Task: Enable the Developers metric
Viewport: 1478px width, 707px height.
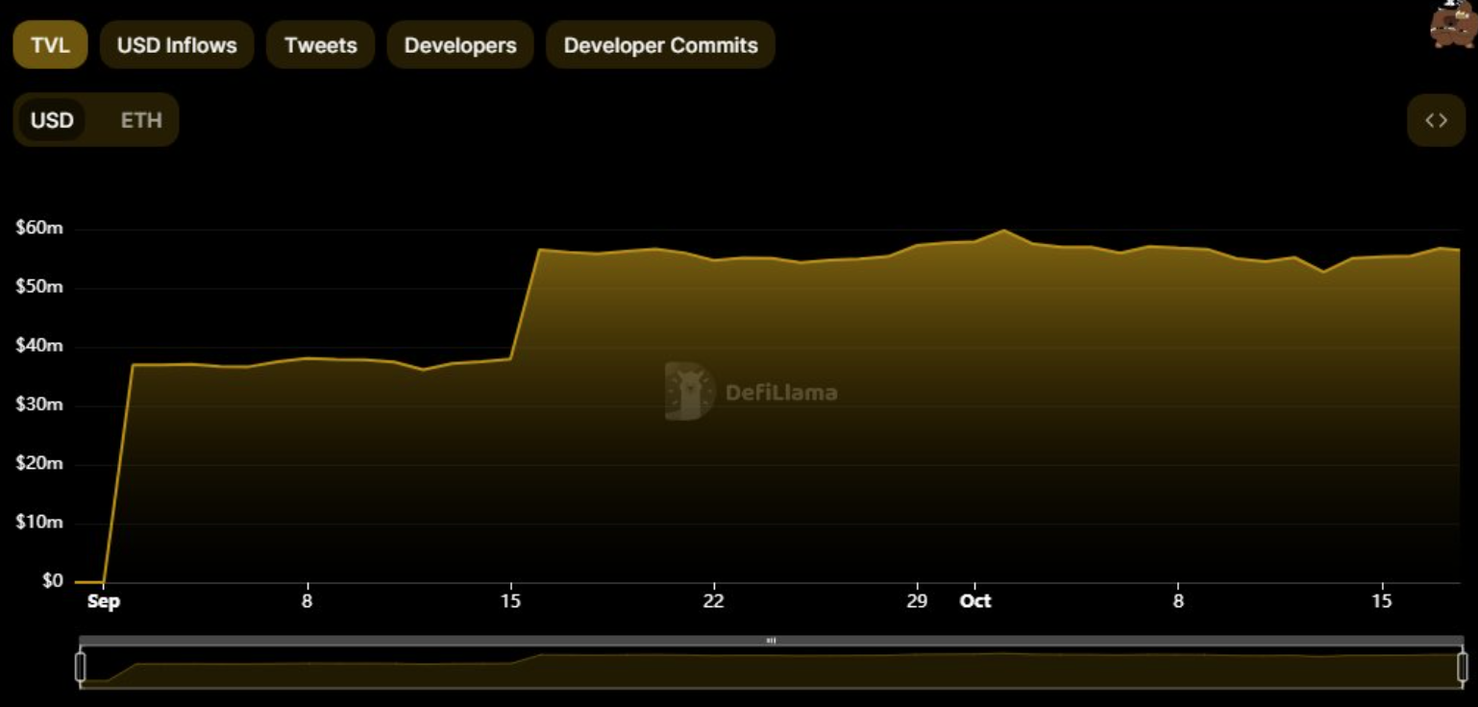Action: (460, 45)
